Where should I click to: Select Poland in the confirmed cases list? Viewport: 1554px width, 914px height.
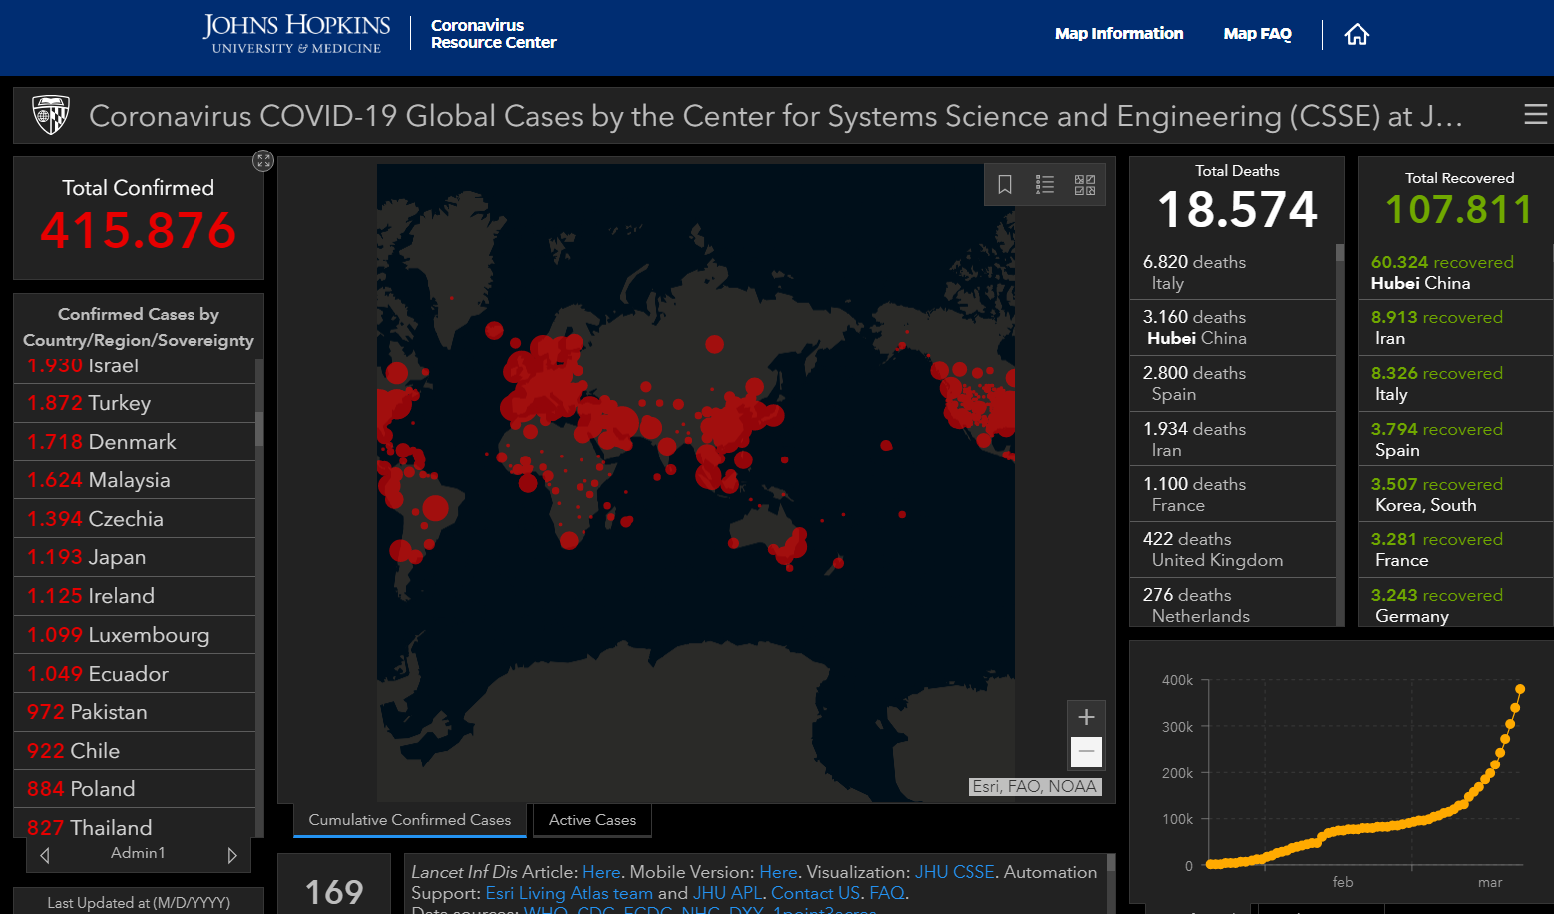pos(135,789)
